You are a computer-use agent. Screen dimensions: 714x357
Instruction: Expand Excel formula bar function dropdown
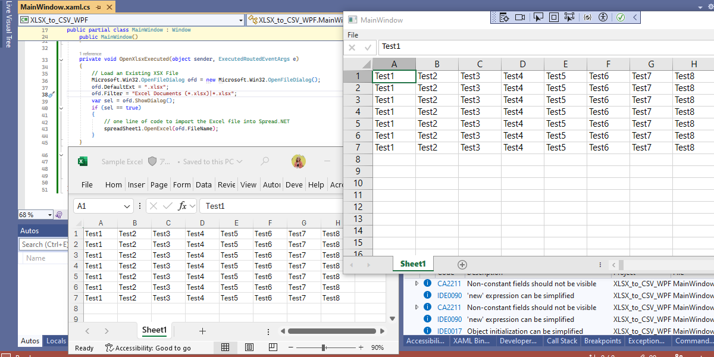tap(193, 206)
